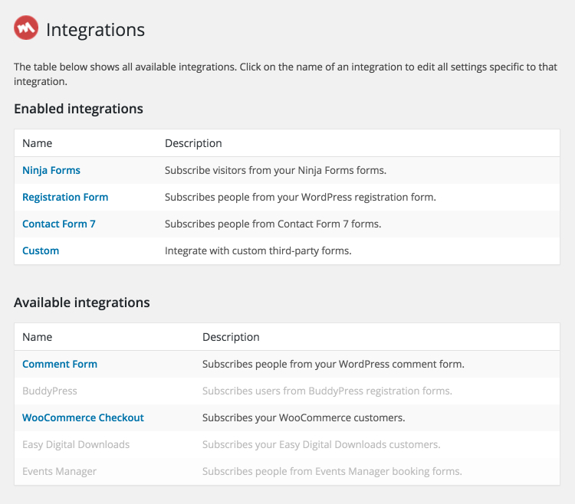The height and width of the screenshot is (504, 575).
Task: Click the greyed-out BuddyPress name
Action: coord(50,391)
